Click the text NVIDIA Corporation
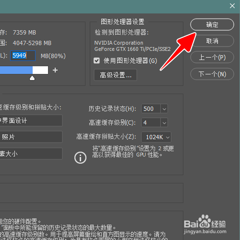Image resolution: width=240 pixels, height=240 pixels. point(119,43)
